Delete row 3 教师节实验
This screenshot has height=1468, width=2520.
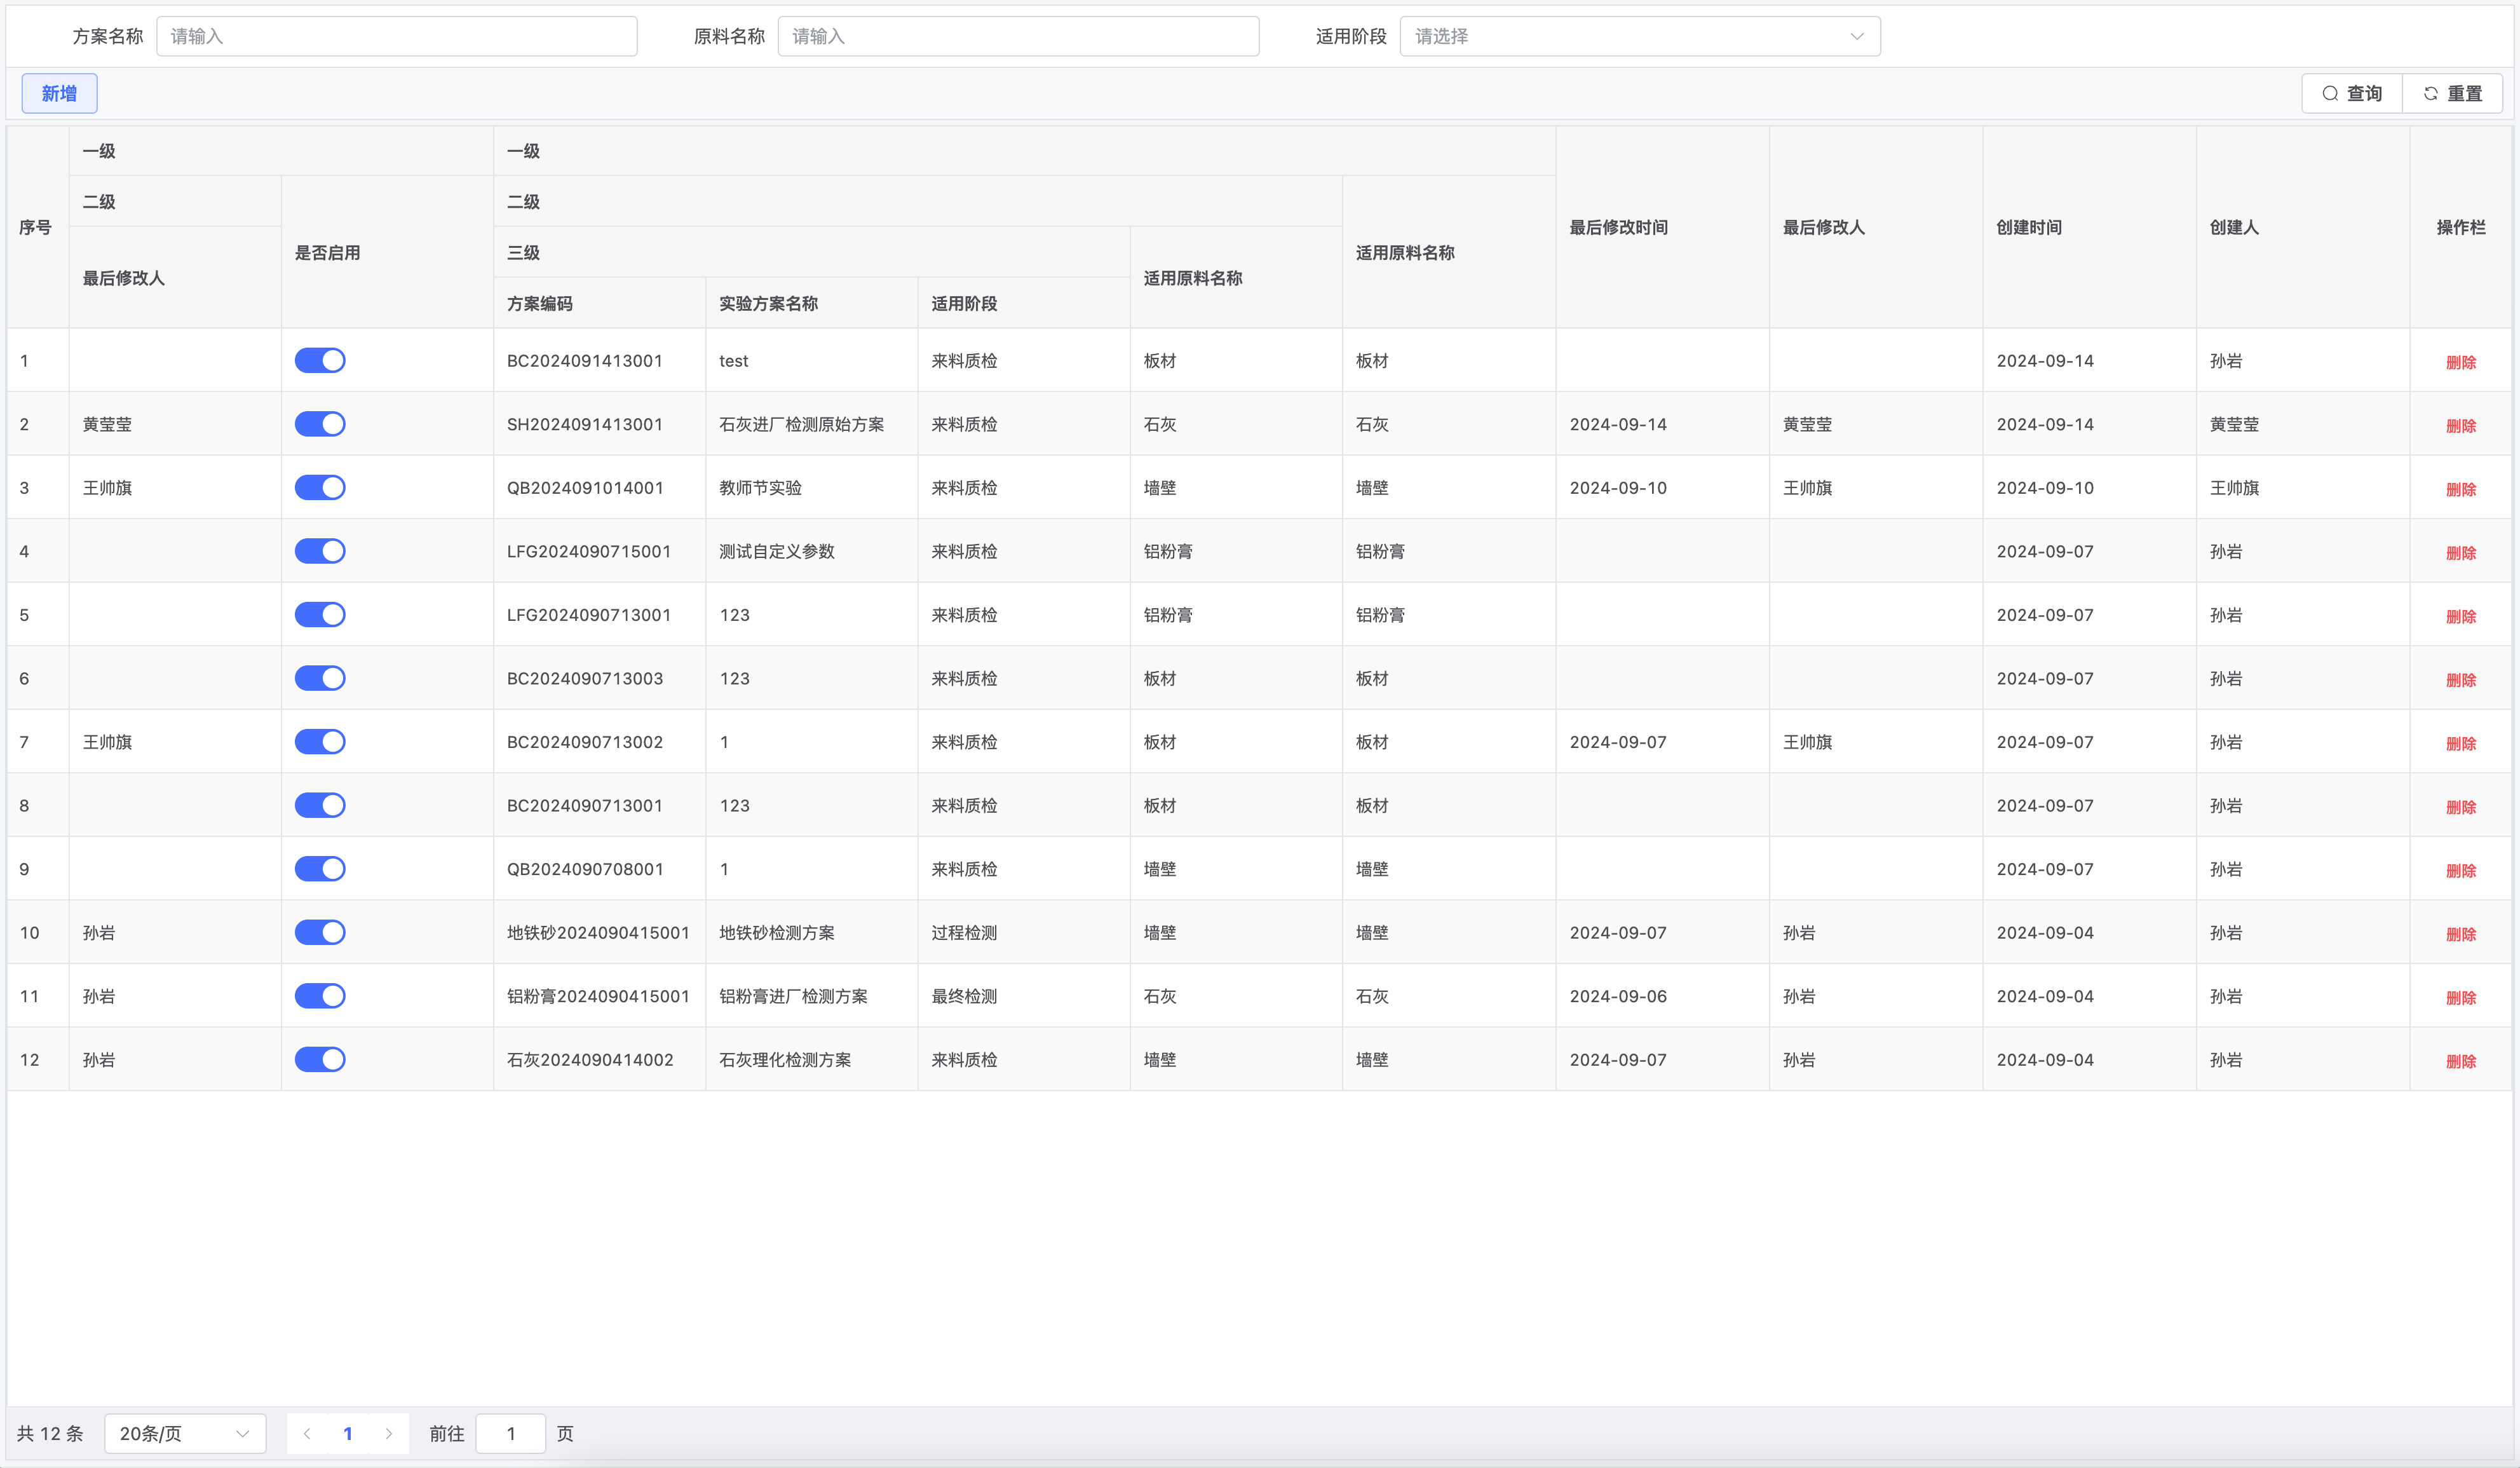coord(2461,489)
